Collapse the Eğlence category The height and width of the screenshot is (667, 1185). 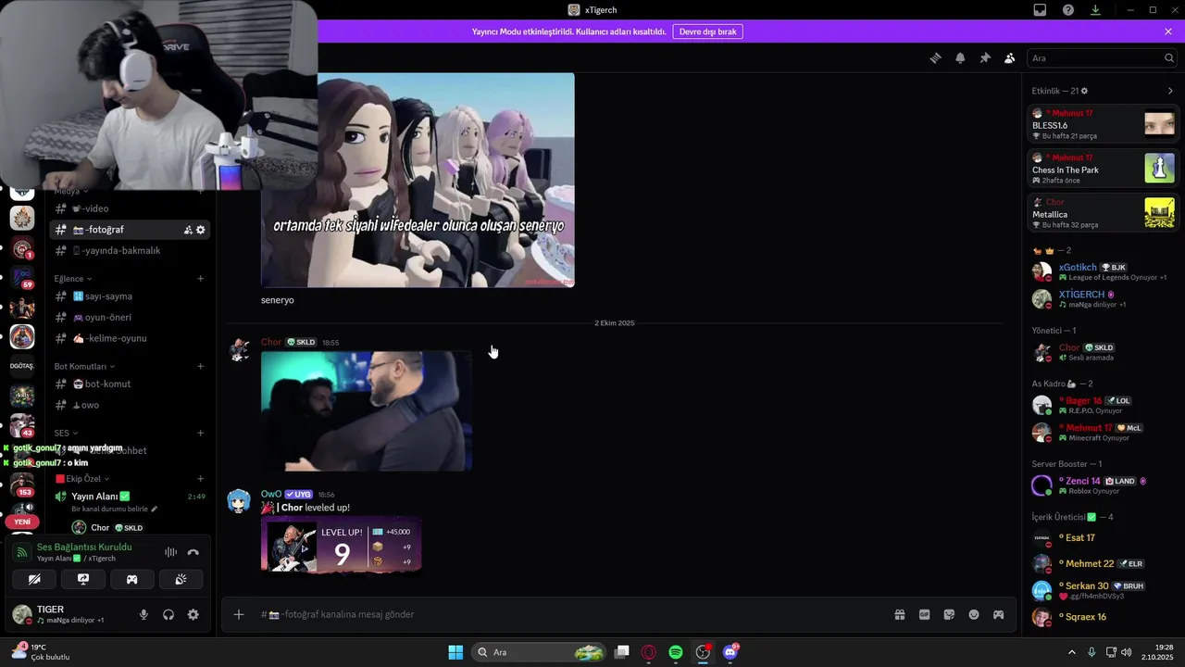click(73, 279)
